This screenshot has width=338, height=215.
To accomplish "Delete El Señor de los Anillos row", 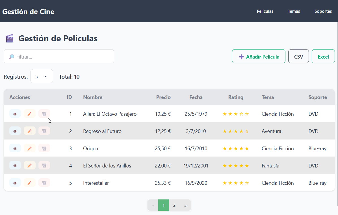I will click(44, 165).
